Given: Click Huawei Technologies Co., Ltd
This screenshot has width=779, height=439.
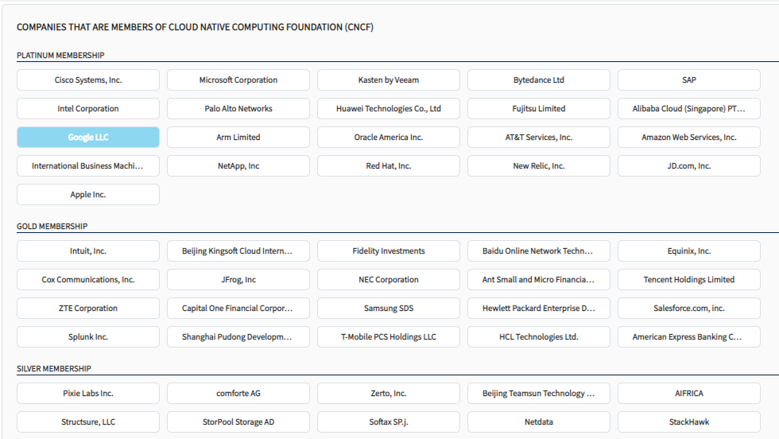Looking at the screenshot, I should [389, 108].
